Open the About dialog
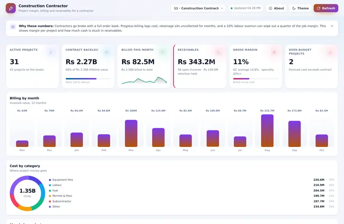344x224 pixels. coord(277,8)
